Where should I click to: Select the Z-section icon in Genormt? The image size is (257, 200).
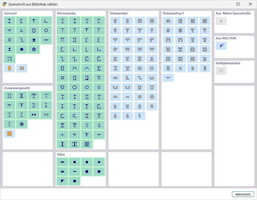pyautogui.click(x=22, y=40)
